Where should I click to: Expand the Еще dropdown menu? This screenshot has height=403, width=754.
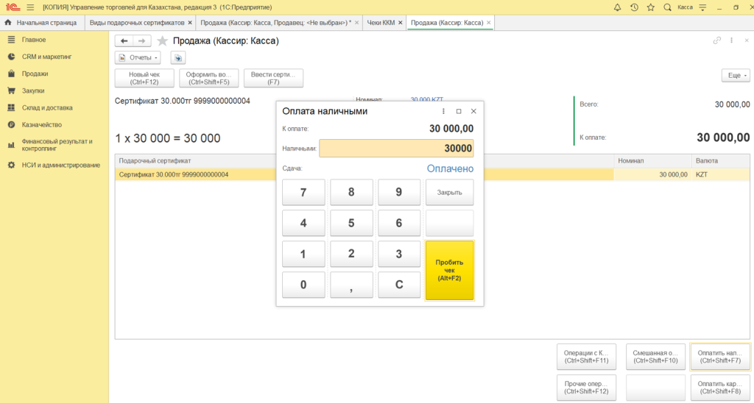[x=736, y=76]
